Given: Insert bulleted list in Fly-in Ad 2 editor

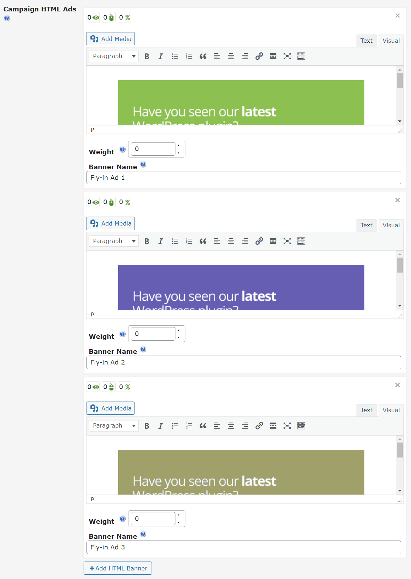Looking at the screenshot, I should 175,241.
